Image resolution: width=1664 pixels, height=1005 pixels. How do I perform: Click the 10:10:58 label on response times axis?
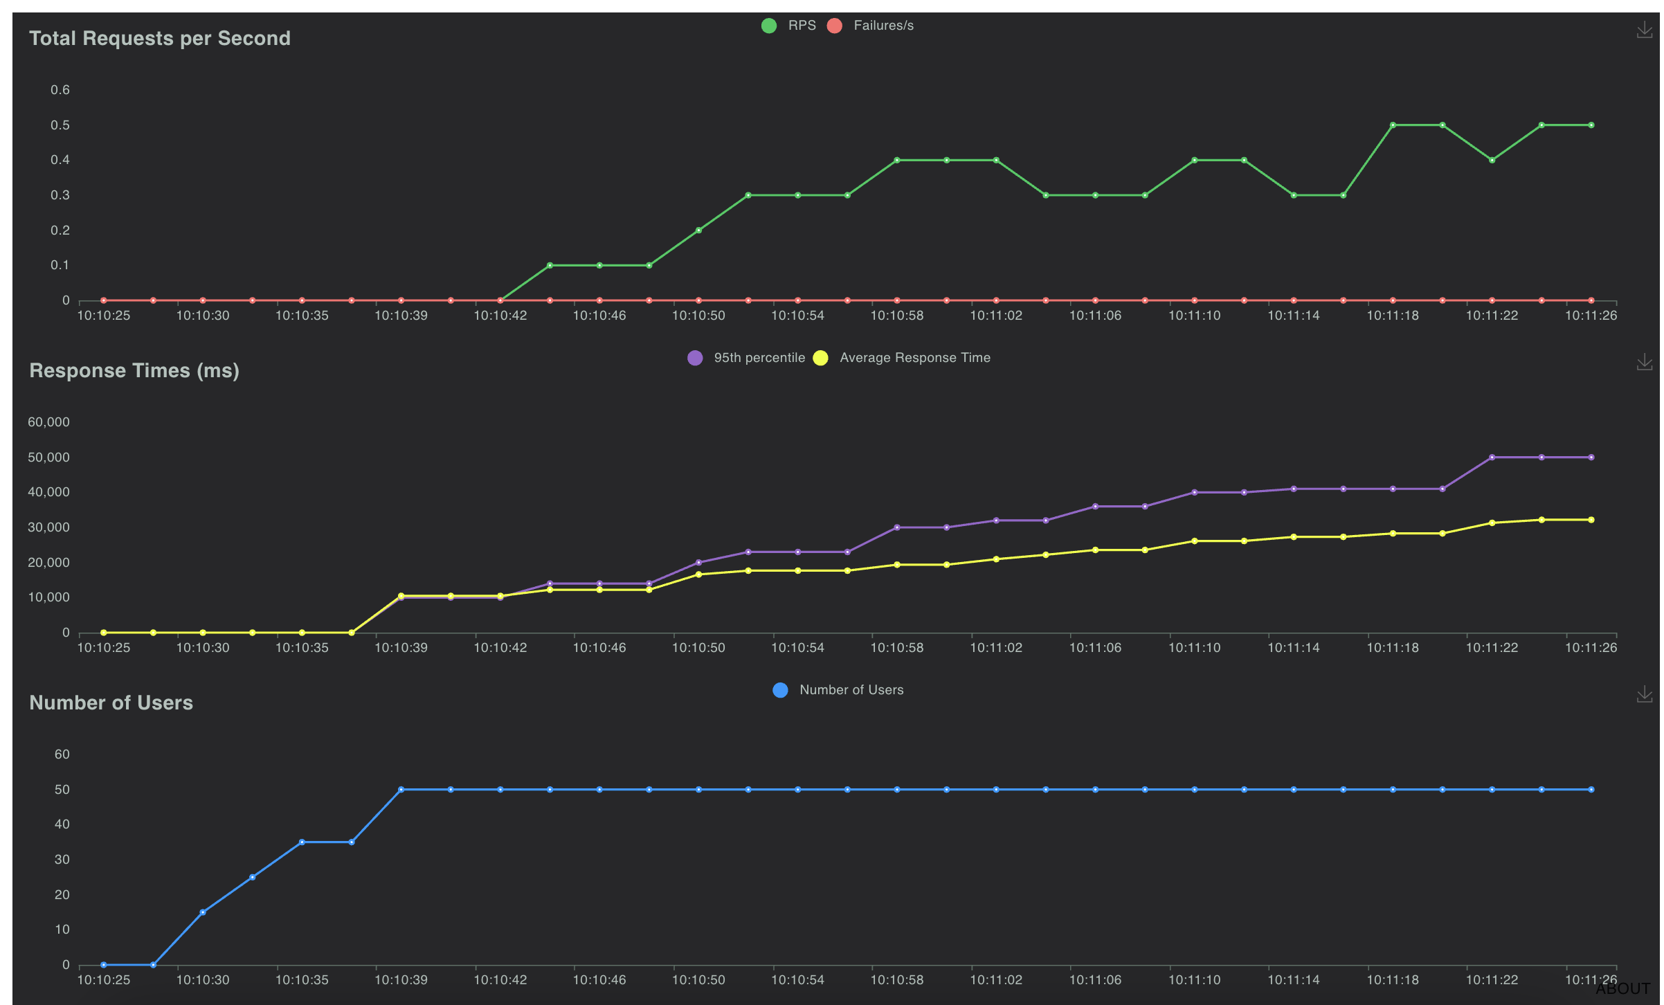coord(896,648)
